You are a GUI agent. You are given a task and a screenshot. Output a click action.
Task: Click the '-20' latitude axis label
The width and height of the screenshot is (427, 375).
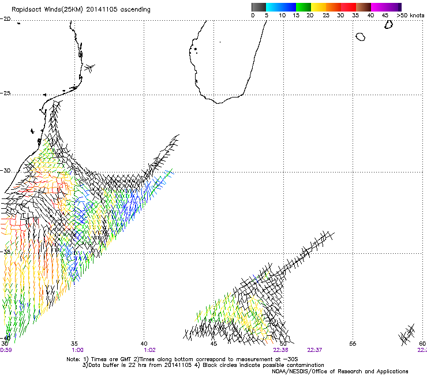[x=5, y=19]
